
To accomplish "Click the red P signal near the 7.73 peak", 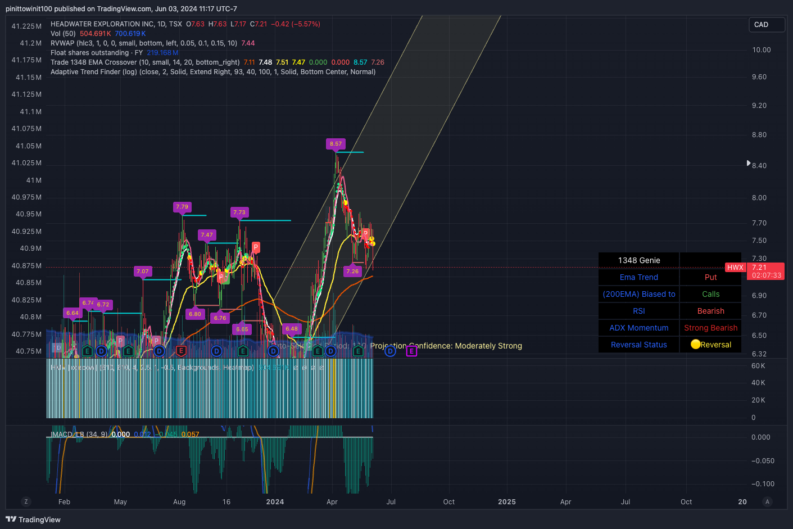I will (256, 247).
